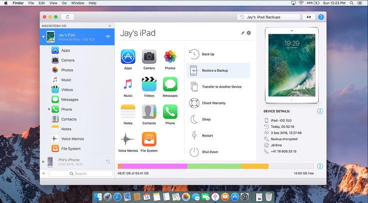The height and width of the screenshot is (203, 368).
Task: Open Safari compass in the Dock
Action: tap(117, 197)
